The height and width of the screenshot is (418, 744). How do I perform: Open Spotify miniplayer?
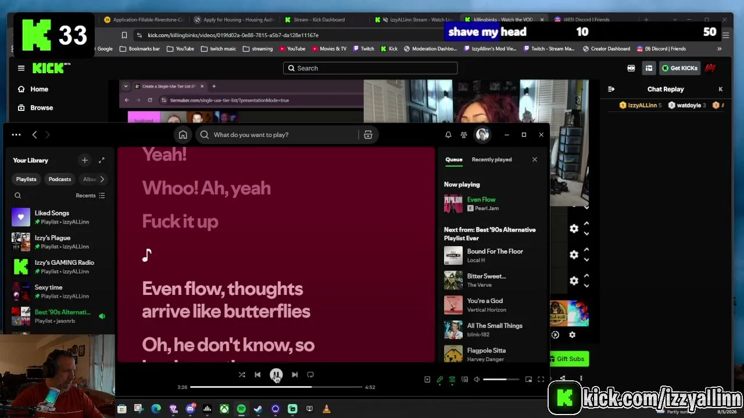point(528,380)
